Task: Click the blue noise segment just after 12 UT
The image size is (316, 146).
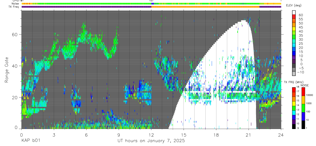Action: coord(153,4)
